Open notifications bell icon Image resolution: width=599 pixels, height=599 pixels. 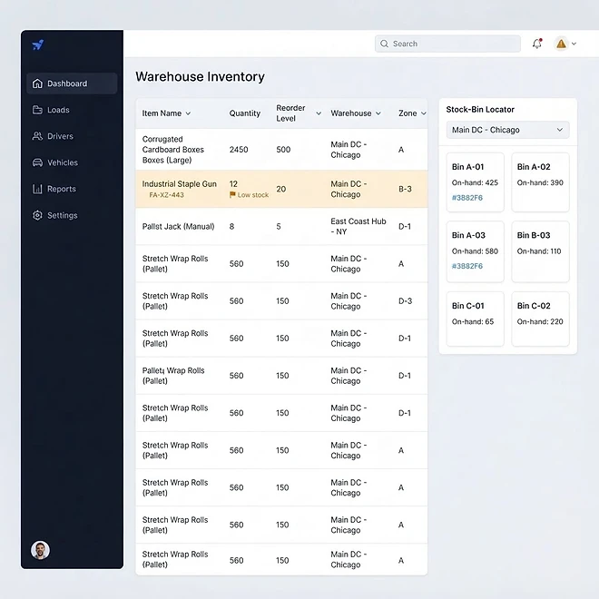(x=537, y=44)
